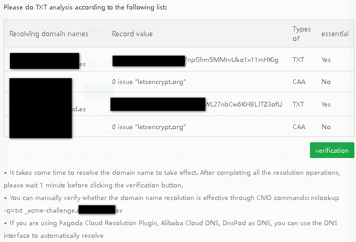356x242 pixels.
Task: Click the "Yes" essential cell in the first row
Action: (326, 60)
